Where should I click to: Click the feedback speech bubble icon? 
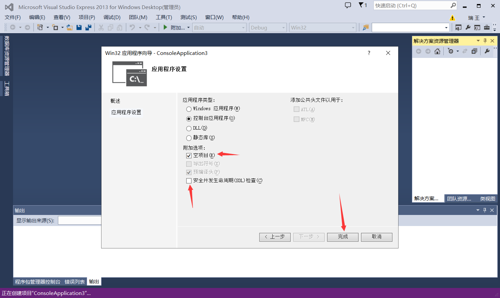(348, 5)
